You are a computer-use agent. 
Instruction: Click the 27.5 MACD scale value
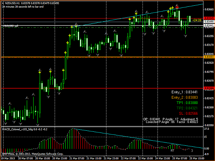point(207,129)
